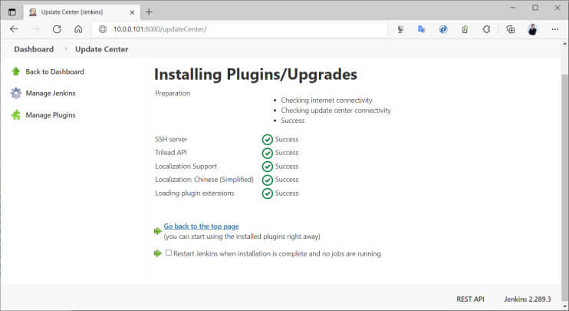Click success checkmark for Chinese (Simplified) localization

coord(268,180)
